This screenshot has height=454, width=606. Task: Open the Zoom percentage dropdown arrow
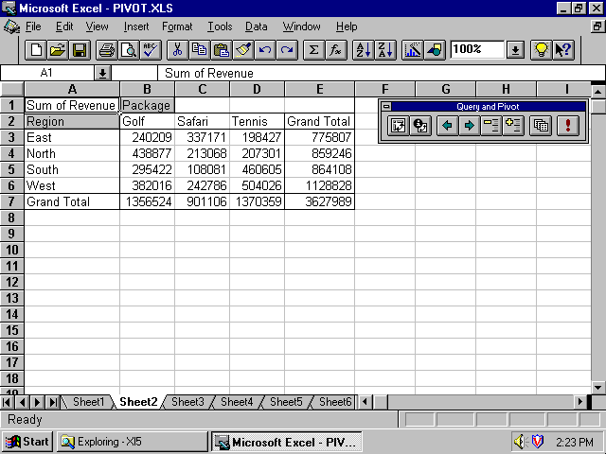pos(515,50)
